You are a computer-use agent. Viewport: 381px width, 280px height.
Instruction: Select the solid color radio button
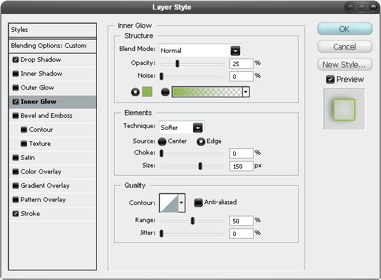click(135, 92)
